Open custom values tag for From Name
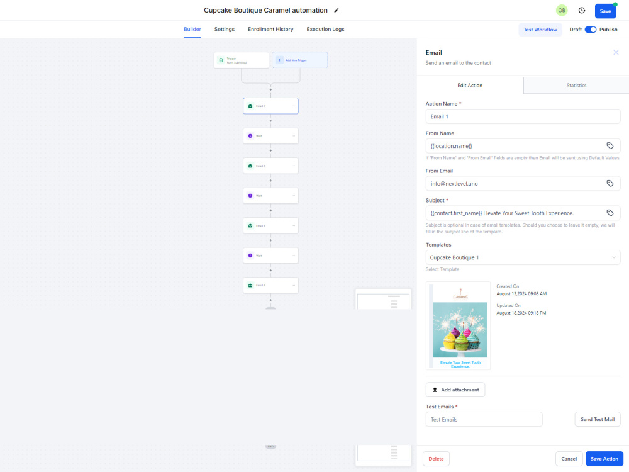The height and width of the screenshot is (472, 629). (x=610, y=146)
